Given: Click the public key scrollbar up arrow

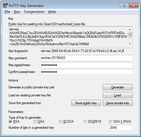Looking at the screenshot, I should pyautogui.click(x=130, y=29).
